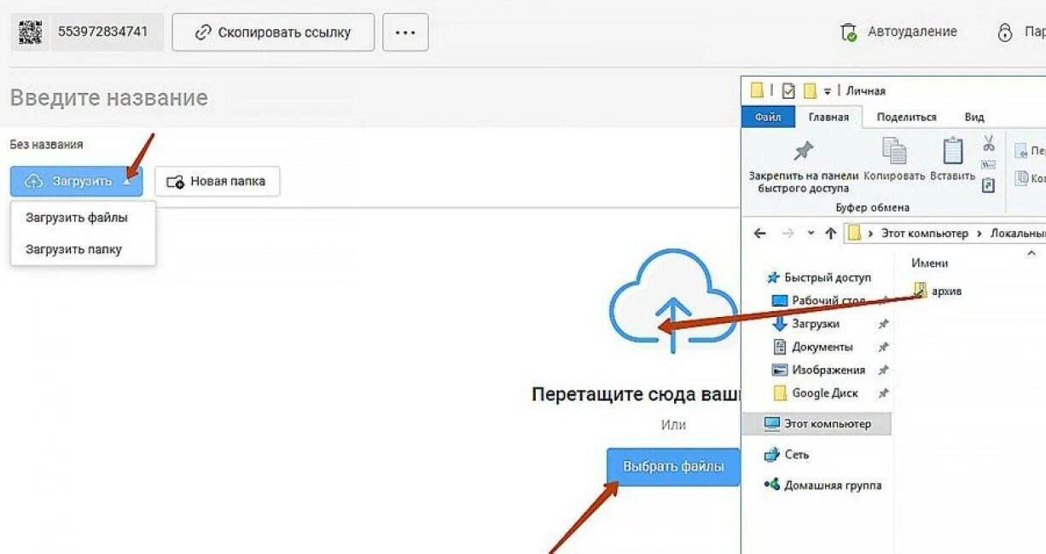
Task: Select Этот компьютер in navigation pane
Action: [x=816, y=424]
